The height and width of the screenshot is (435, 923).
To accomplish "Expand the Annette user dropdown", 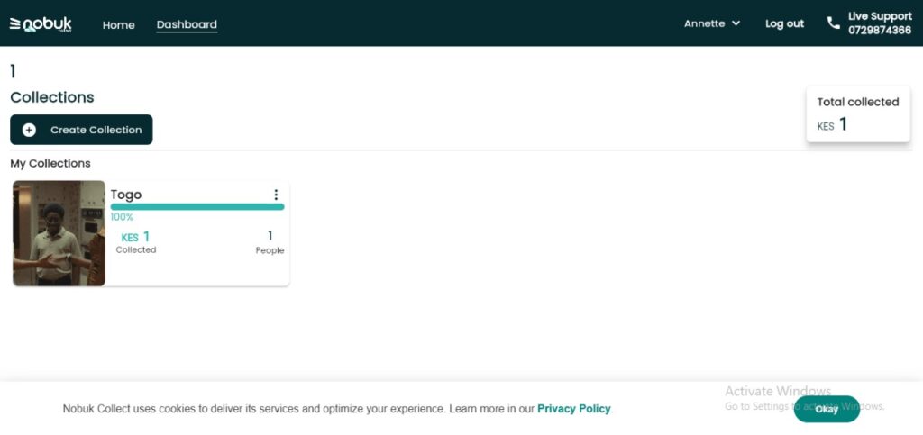I will (x=711, y=23).
